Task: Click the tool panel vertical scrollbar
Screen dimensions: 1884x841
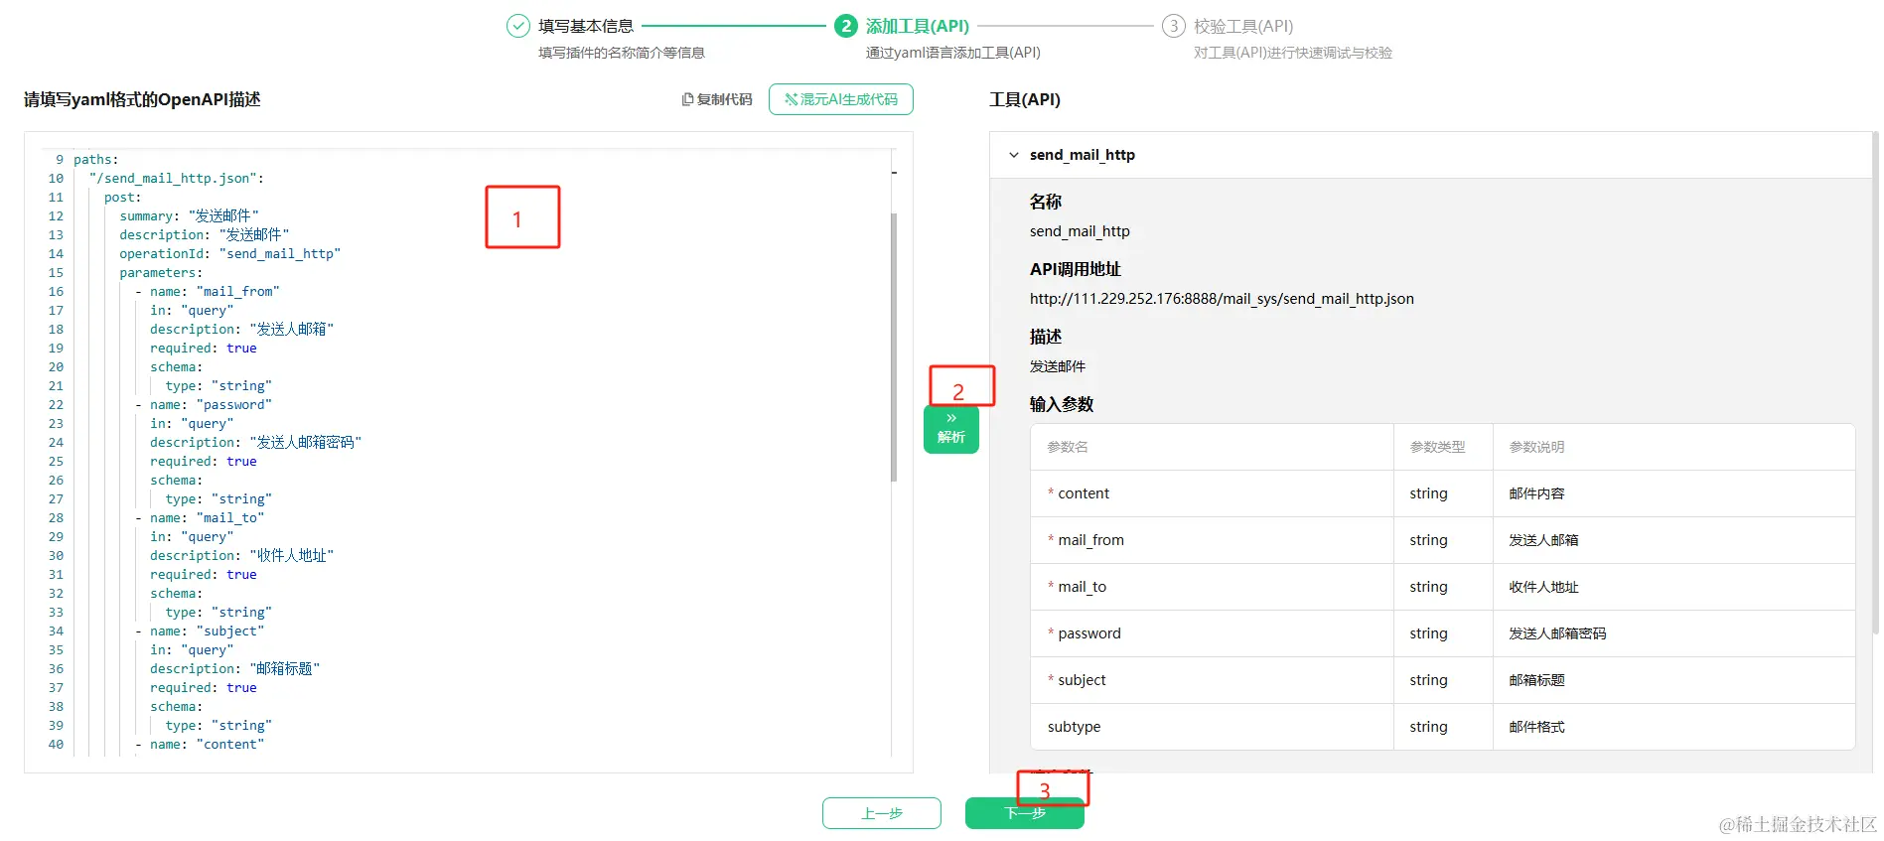Action: [x=1875, y=382]
